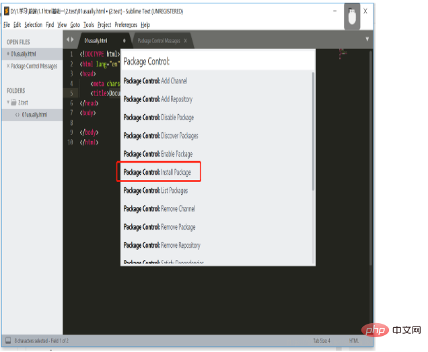Image resolution: width=428 pixels, height=352 pixels.
Task: Click the minimap code preview
Action: click(x=343, y=54)
